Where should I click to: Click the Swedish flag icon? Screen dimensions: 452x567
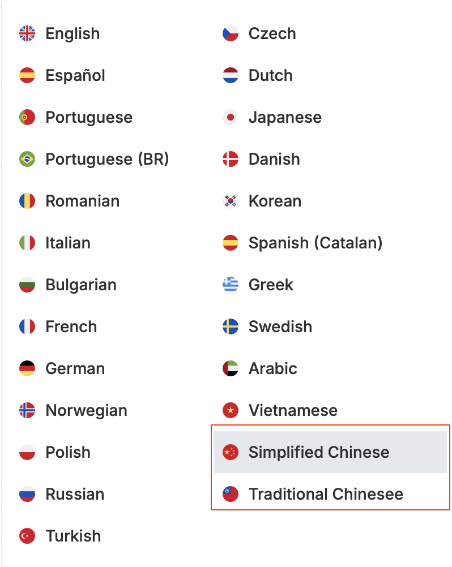tap(231, 327)
